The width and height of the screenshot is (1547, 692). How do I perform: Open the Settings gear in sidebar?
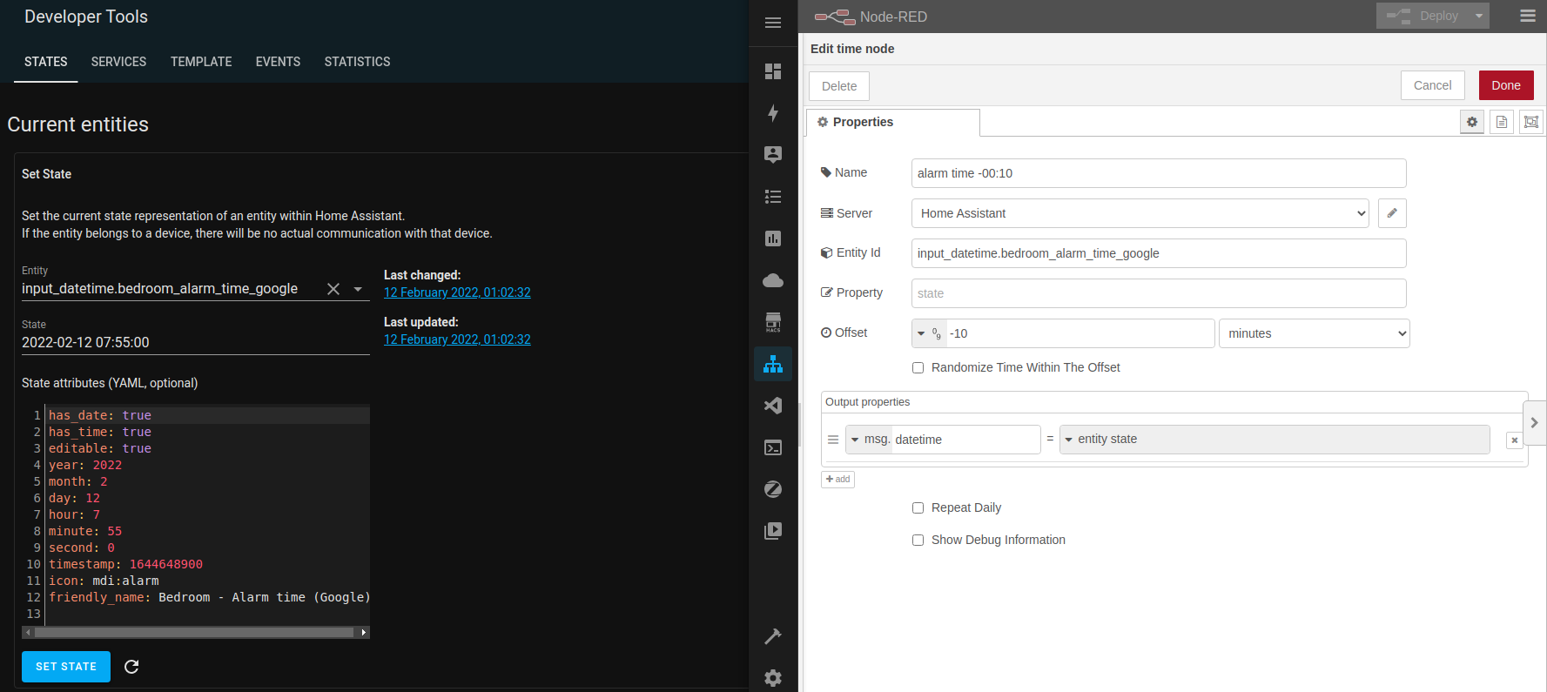[773, 678]
